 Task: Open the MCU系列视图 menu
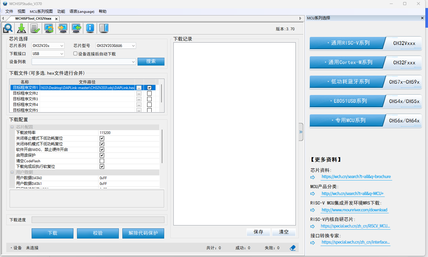41,11
